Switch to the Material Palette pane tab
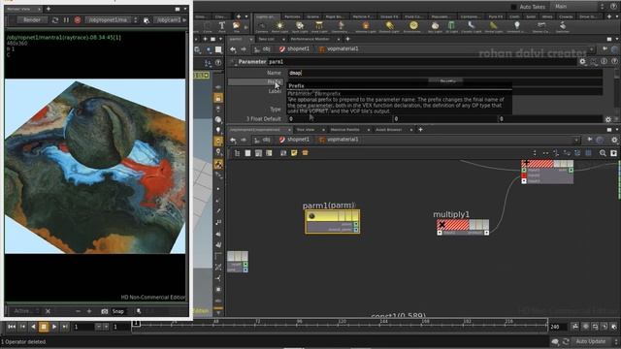This screenshot has height=349, width=621. click(x=345, y=130)
